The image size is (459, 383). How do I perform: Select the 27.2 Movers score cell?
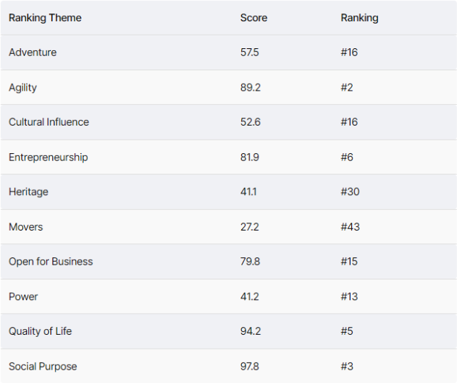(x=250, y=227)
